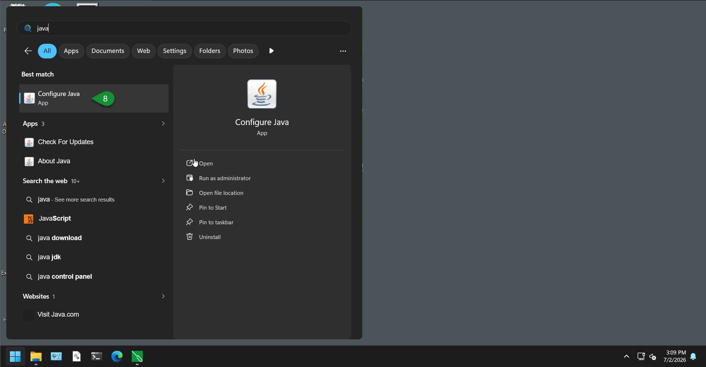Open the notification bell
The width and height of the screenshot is (706, 367).
coord(693,356)
